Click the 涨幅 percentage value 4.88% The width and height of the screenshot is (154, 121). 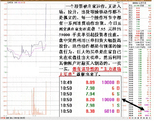point(138,36)
